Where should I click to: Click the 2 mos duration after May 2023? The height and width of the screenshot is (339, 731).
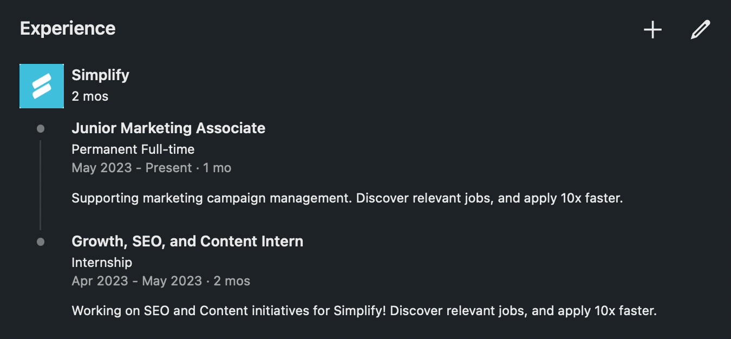[x=232, y=281]
